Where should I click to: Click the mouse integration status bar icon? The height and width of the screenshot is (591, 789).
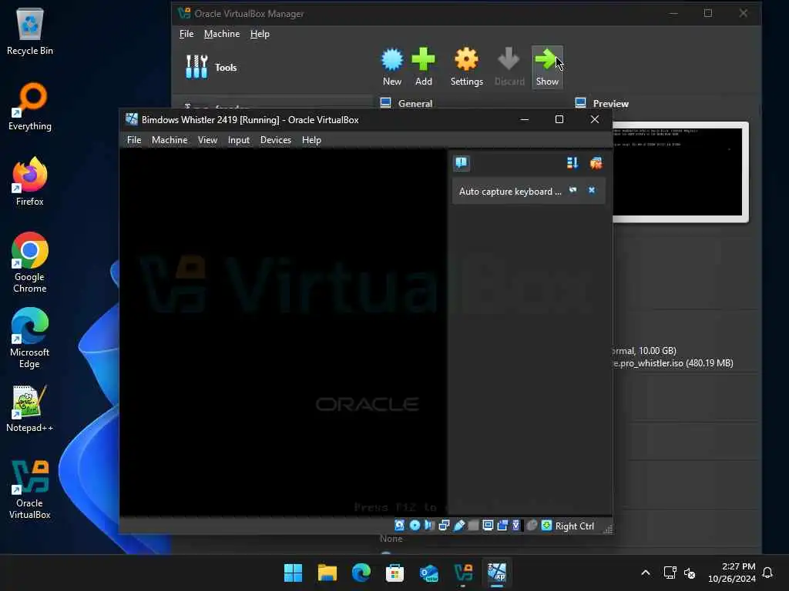tap(532, 525)
